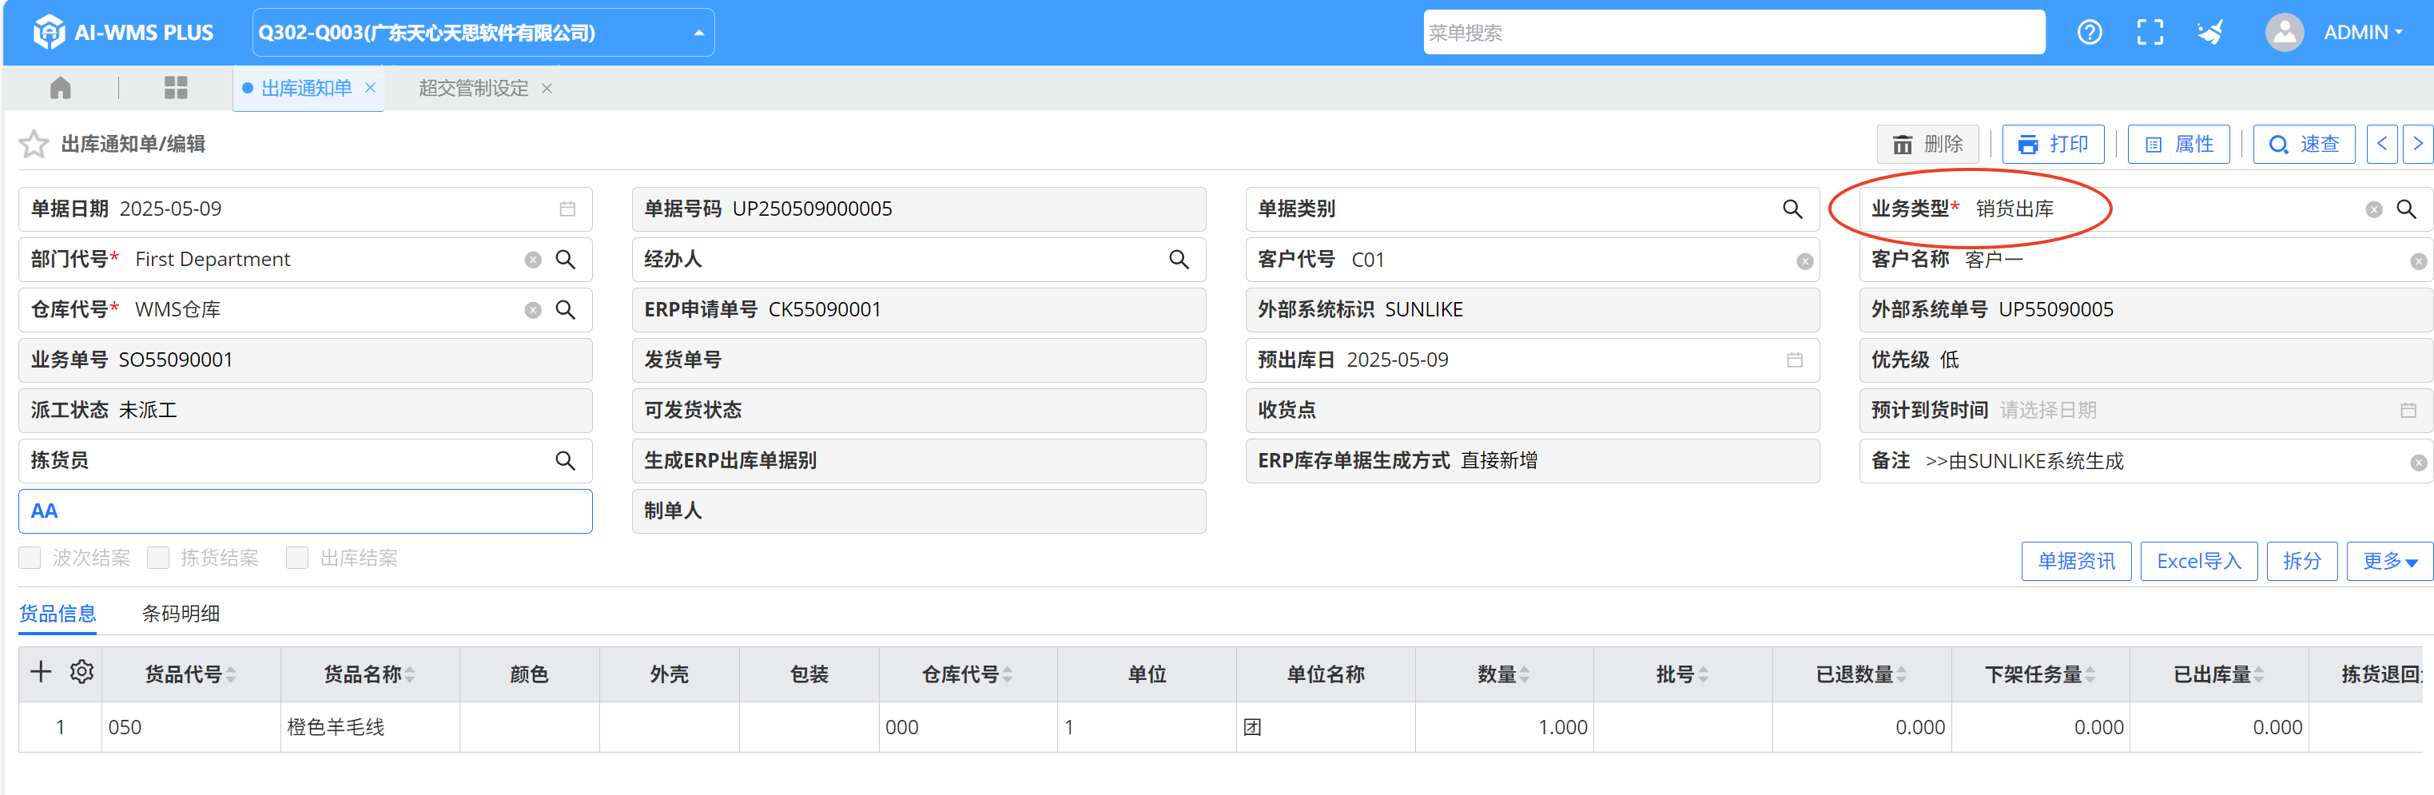Focus the 菜单搜索 search box
This screenshot has width=2434, height=795.
(x=1734, y=32)
